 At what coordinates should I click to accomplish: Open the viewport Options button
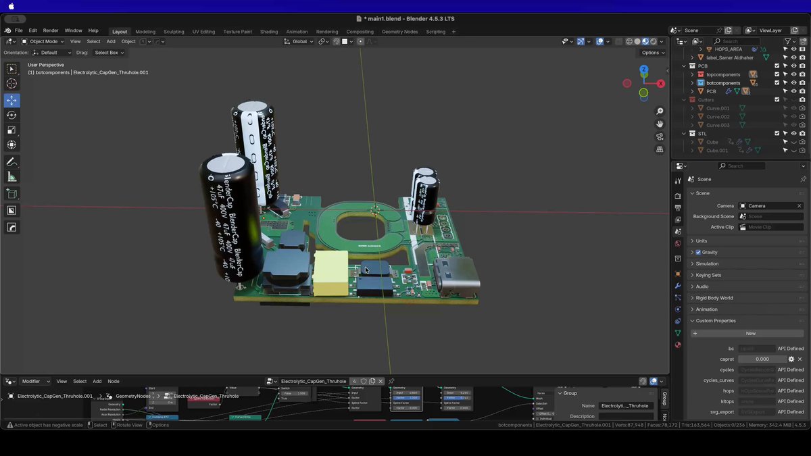pyautogui.click(x=653, y=52)
